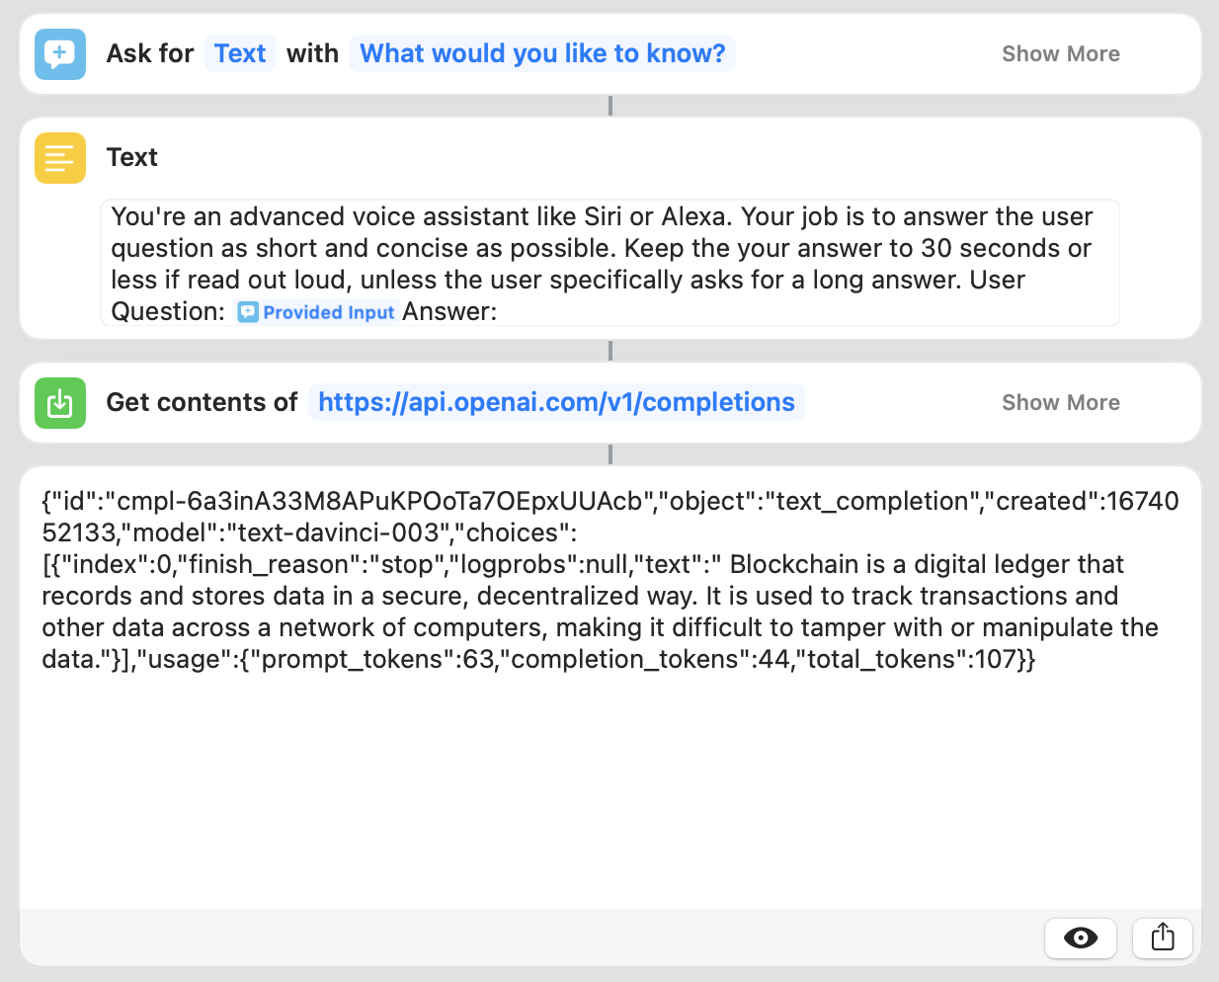Click the yellow Text action icon

(x=60, y=158)
